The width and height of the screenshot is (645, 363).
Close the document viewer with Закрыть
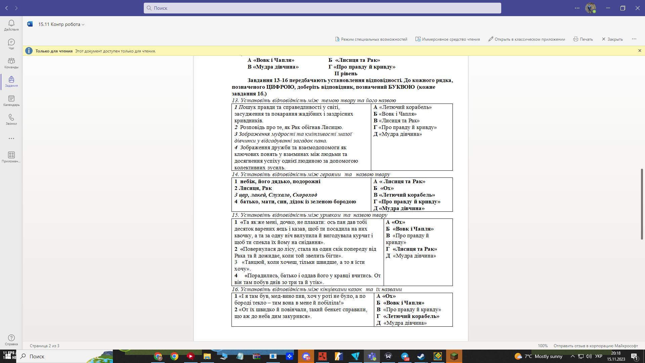(x=612, y=39)
